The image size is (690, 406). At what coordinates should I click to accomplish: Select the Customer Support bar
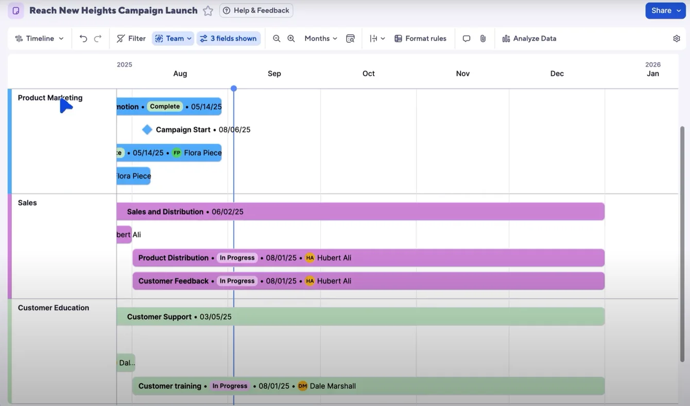click(360, 316)
